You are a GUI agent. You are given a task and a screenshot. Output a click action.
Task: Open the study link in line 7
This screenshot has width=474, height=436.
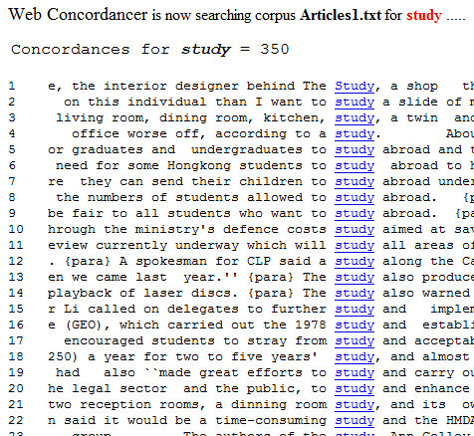click(355, 182)
